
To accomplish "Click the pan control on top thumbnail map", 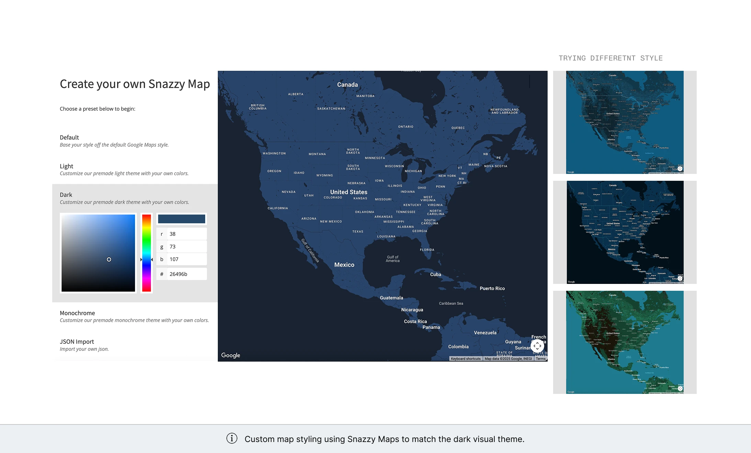I will [680, 169].
